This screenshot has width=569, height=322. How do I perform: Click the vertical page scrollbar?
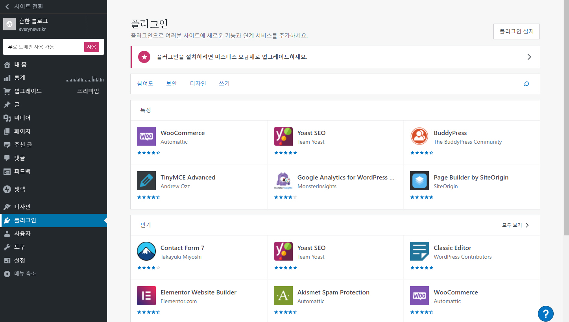point(567,118)
